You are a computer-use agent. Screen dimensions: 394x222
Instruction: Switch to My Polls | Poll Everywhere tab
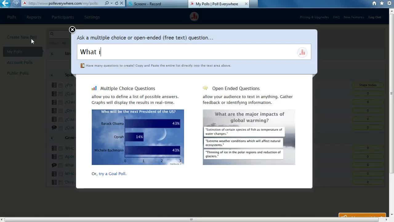(217, 4)
